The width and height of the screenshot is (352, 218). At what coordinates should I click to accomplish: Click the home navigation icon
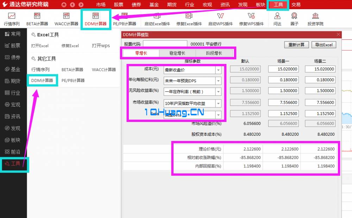[x=64, y=5]
